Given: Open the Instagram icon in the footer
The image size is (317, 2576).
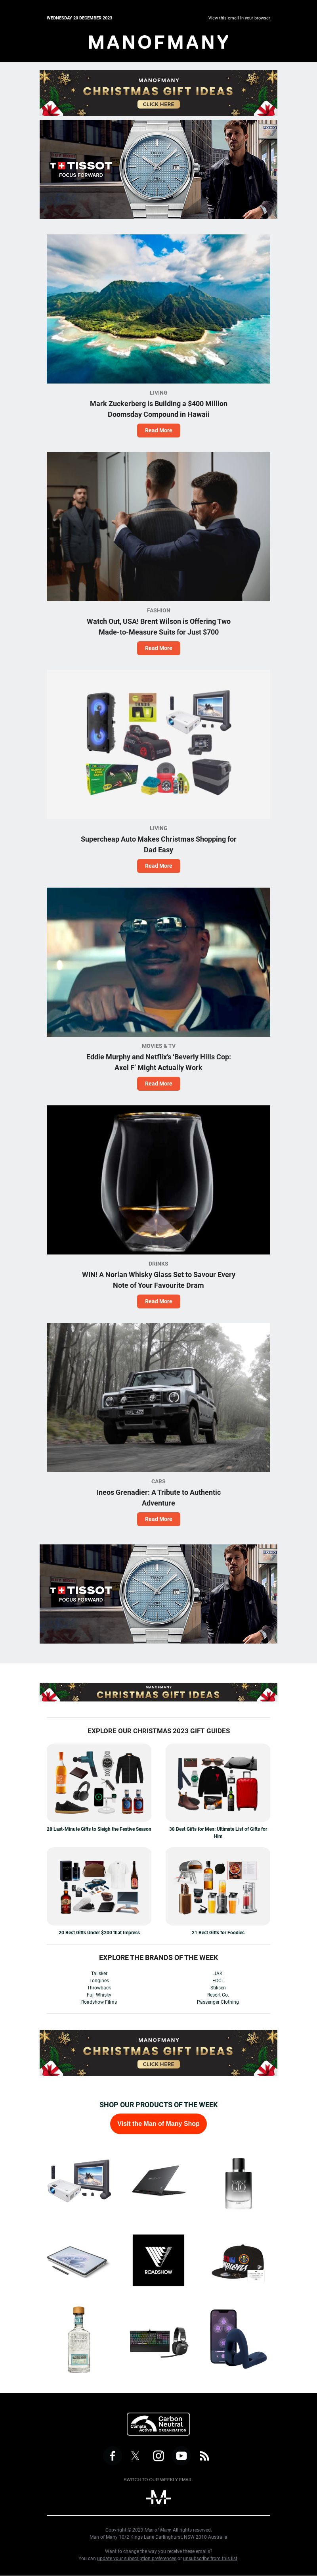Looking at the screenshot, I should point(158,2455).
